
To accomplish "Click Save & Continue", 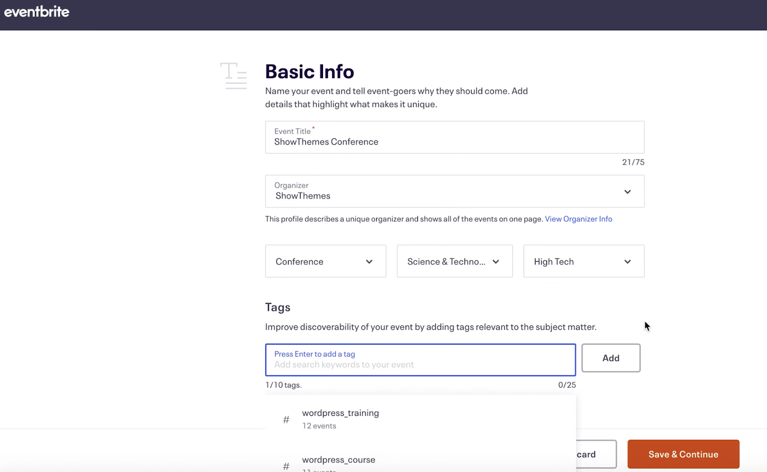I will (x=683, y=454).
